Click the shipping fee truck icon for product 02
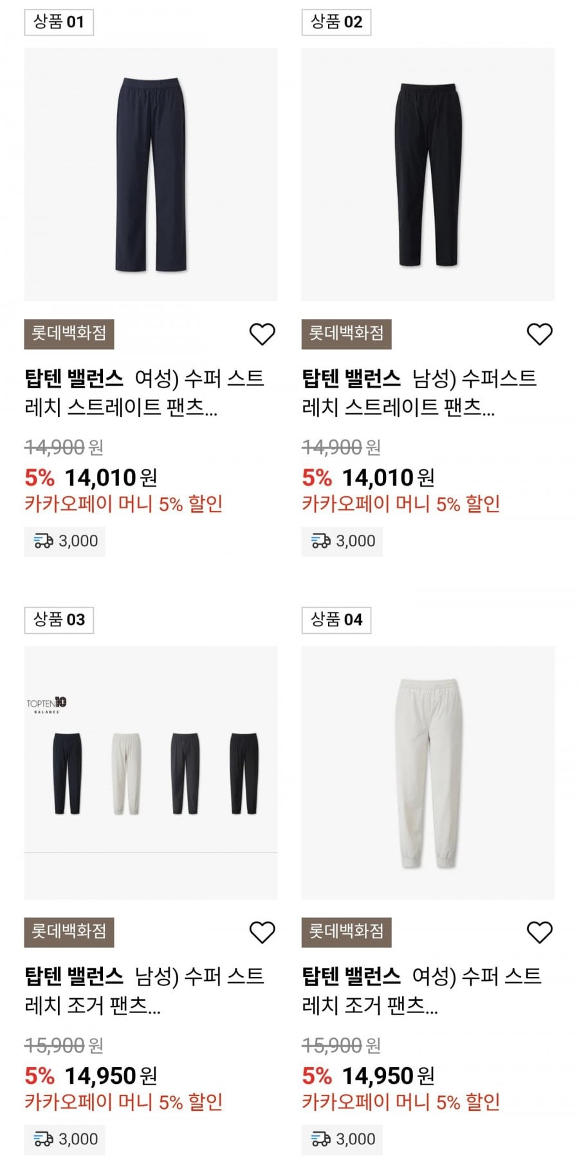579x1172 pixels. click(321, 541)
